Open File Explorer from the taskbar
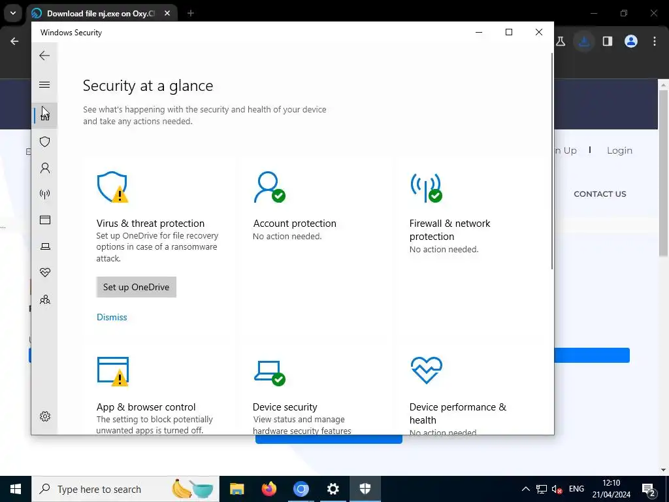 pos(237,489)
